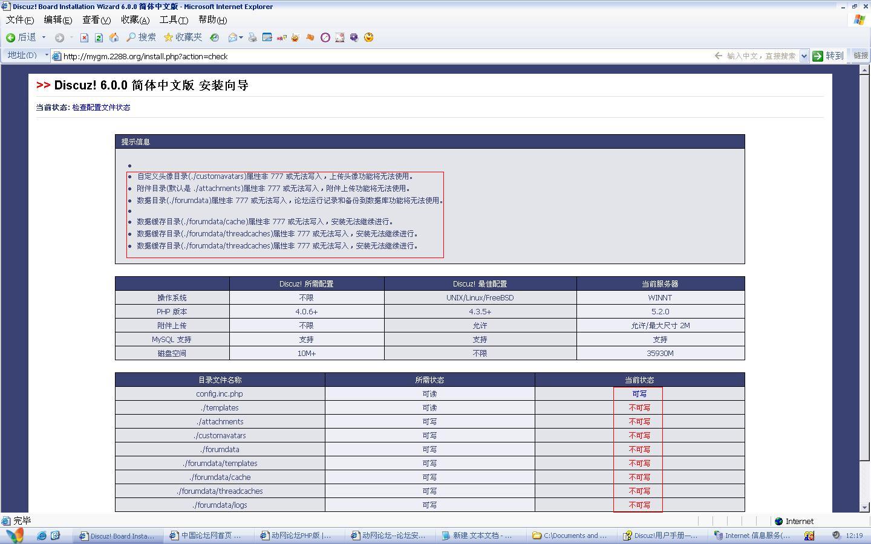Click the Back (后退) arrow button
The image size is (871, 544).
(21, 37)
